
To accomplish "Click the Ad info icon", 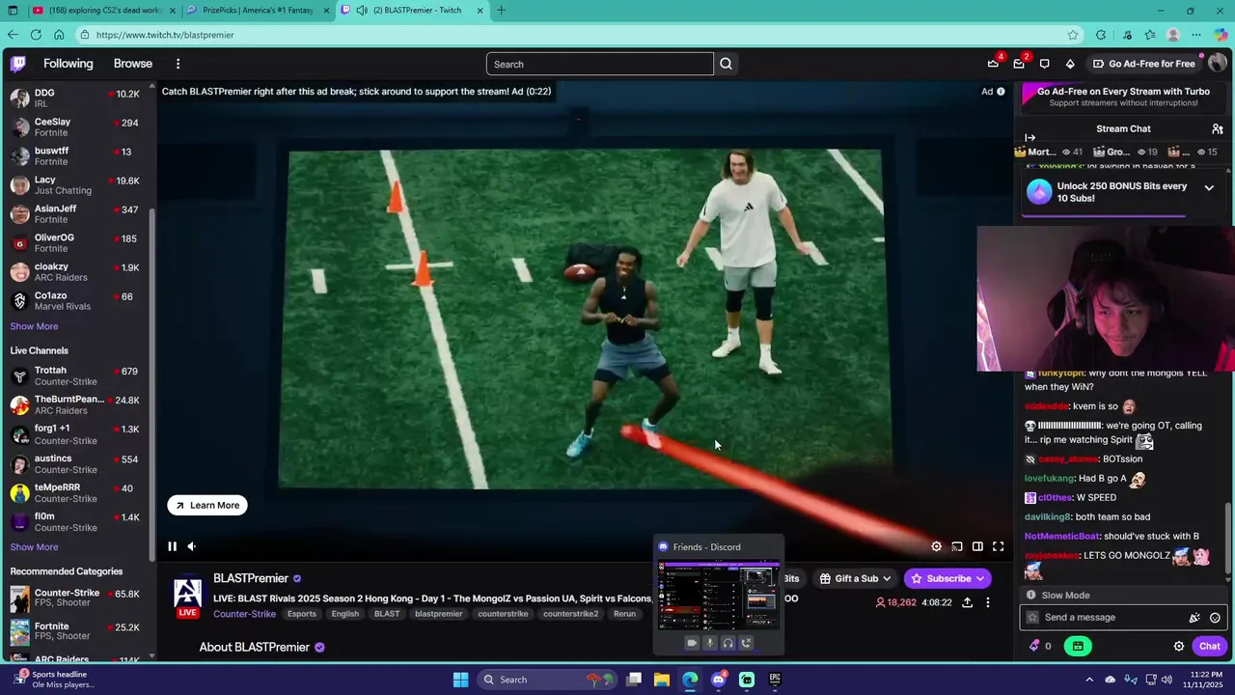I will coord(1001,92).
